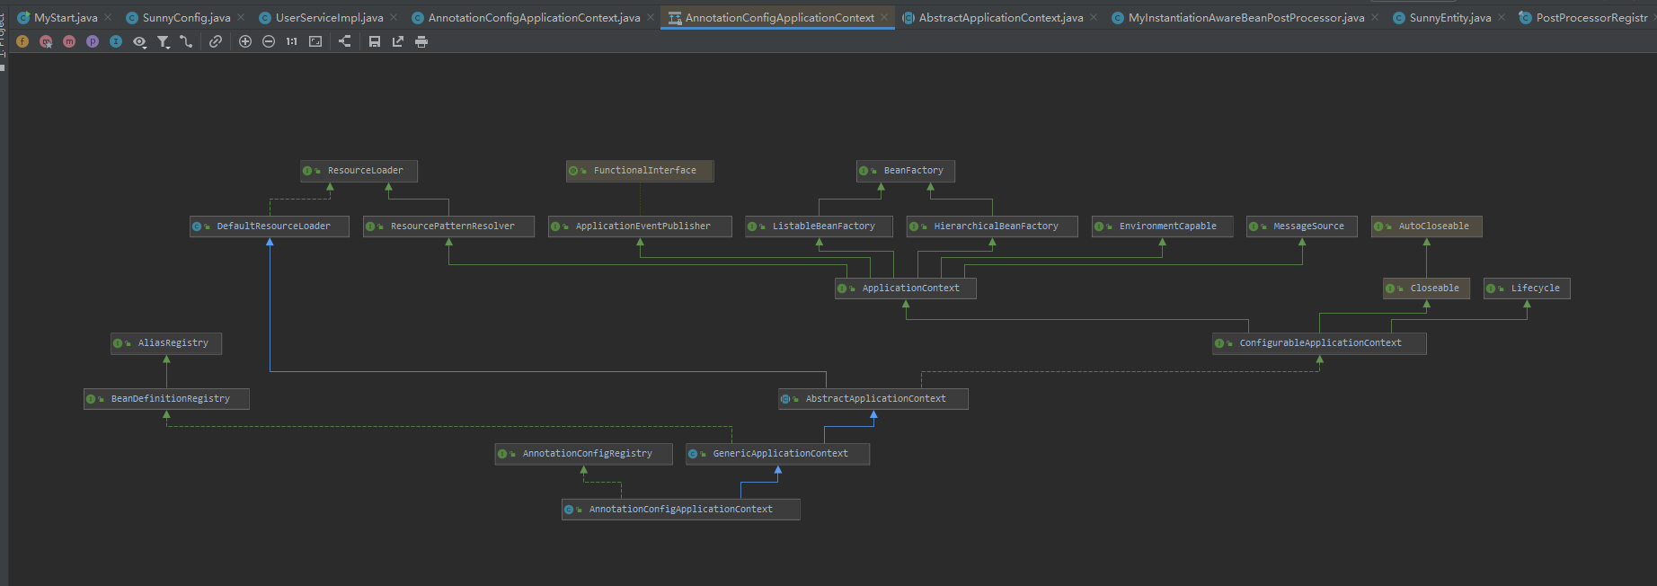Close the AbstractApplicationContext.java tab

point(1094,17)
